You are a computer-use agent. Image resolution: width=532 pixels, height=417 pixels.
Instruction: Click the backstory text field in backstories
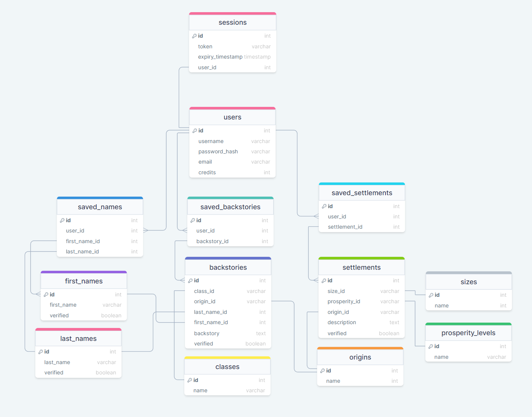coord(207,333)
